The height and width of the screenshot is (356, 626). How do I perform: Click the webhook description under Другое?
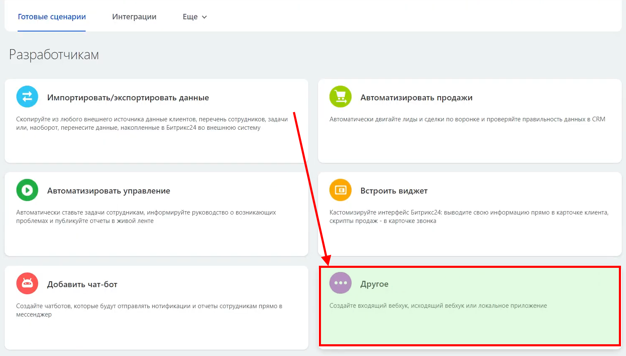(438, 306)
